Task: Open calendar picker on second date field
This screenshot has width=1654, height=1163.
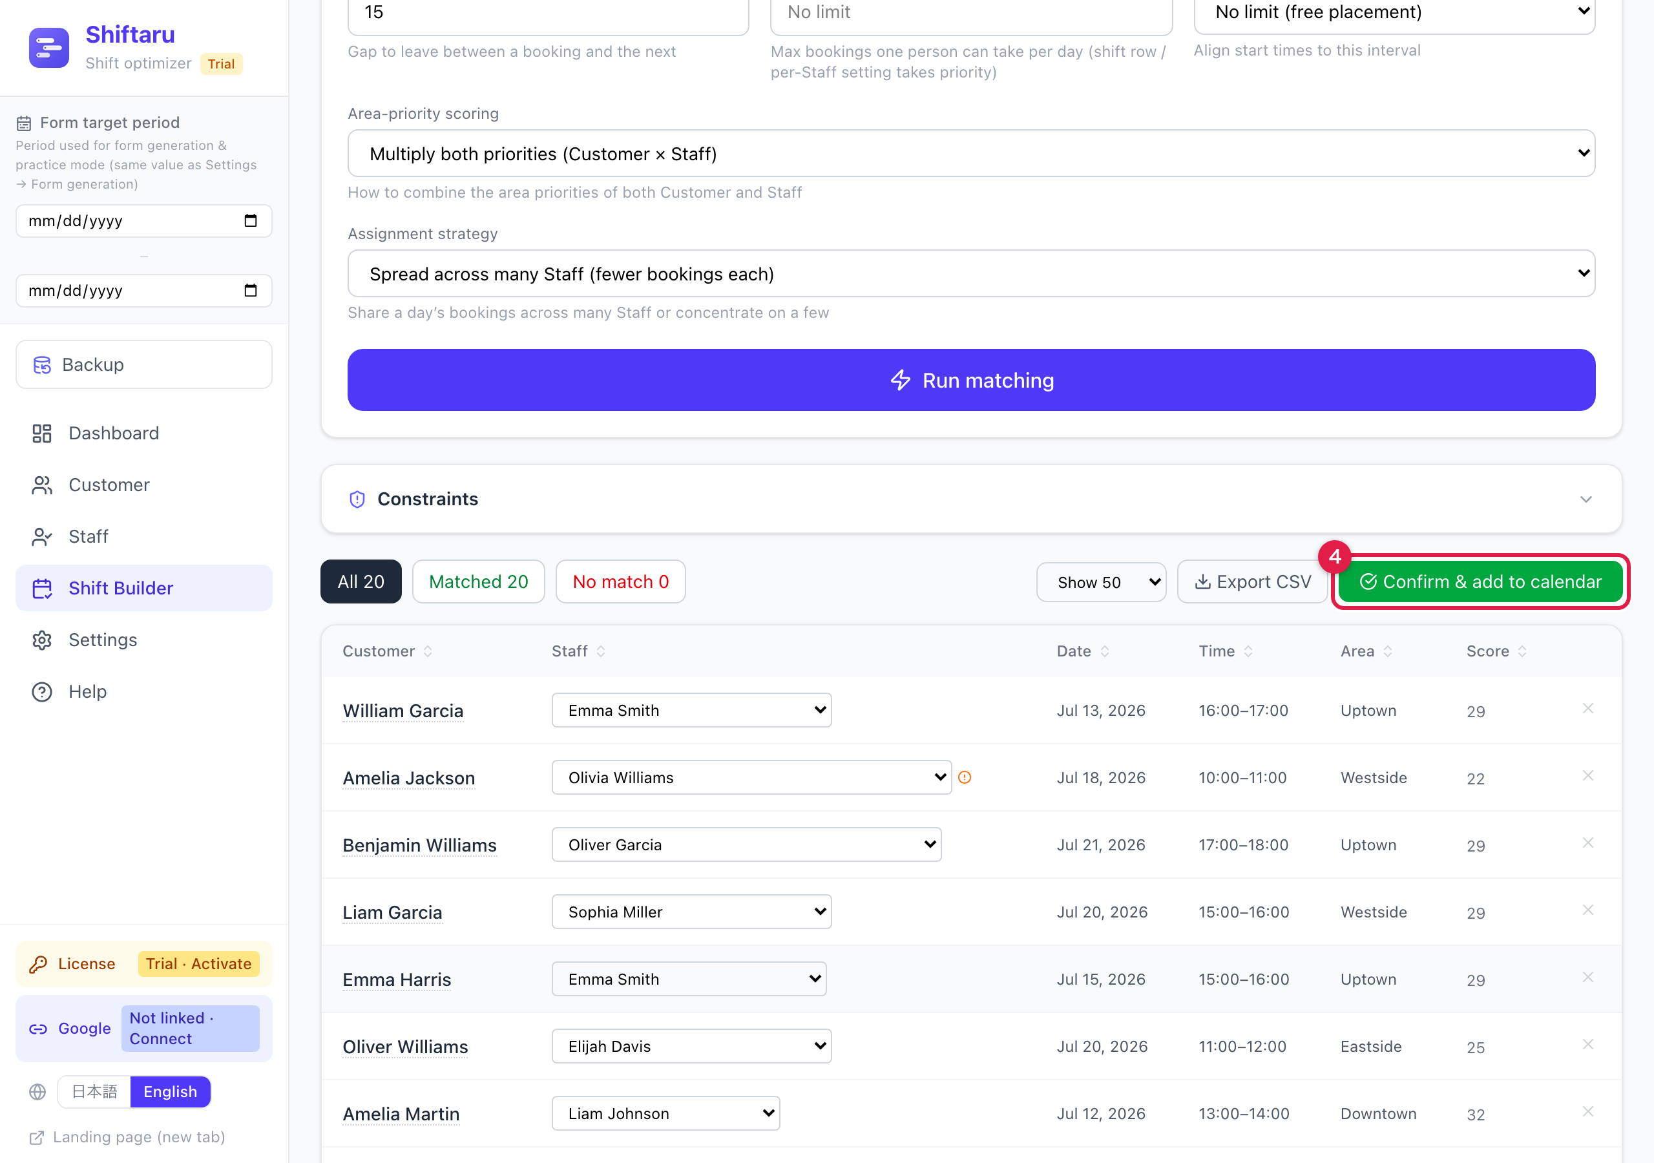Action: [250, 290]
